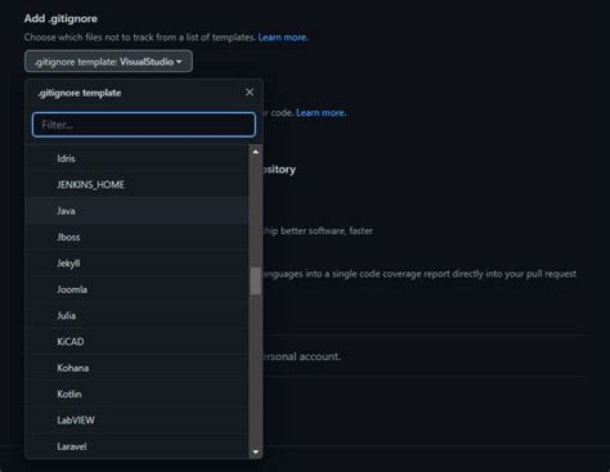Select Jekyll from the template list
The height and width of the screenshot is (472, 610).
[x=68, y=264]
